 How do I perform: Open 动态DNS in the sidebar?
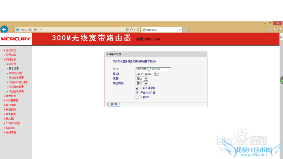(10, 128)
